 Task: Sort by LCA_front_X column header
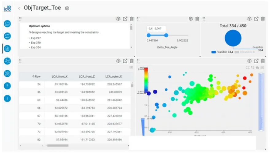point(60,76)
